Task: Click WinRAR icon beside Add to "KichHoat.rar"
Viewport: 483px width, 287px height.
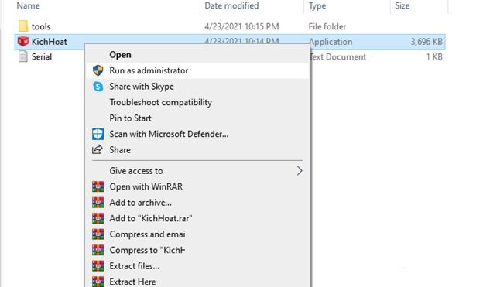Action: tap(98, 218)
